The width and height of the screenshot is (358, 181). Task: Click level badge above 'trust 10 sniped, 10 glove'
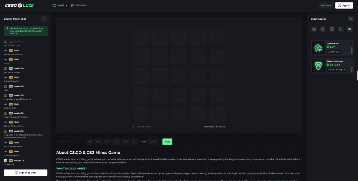coord(11,113)
